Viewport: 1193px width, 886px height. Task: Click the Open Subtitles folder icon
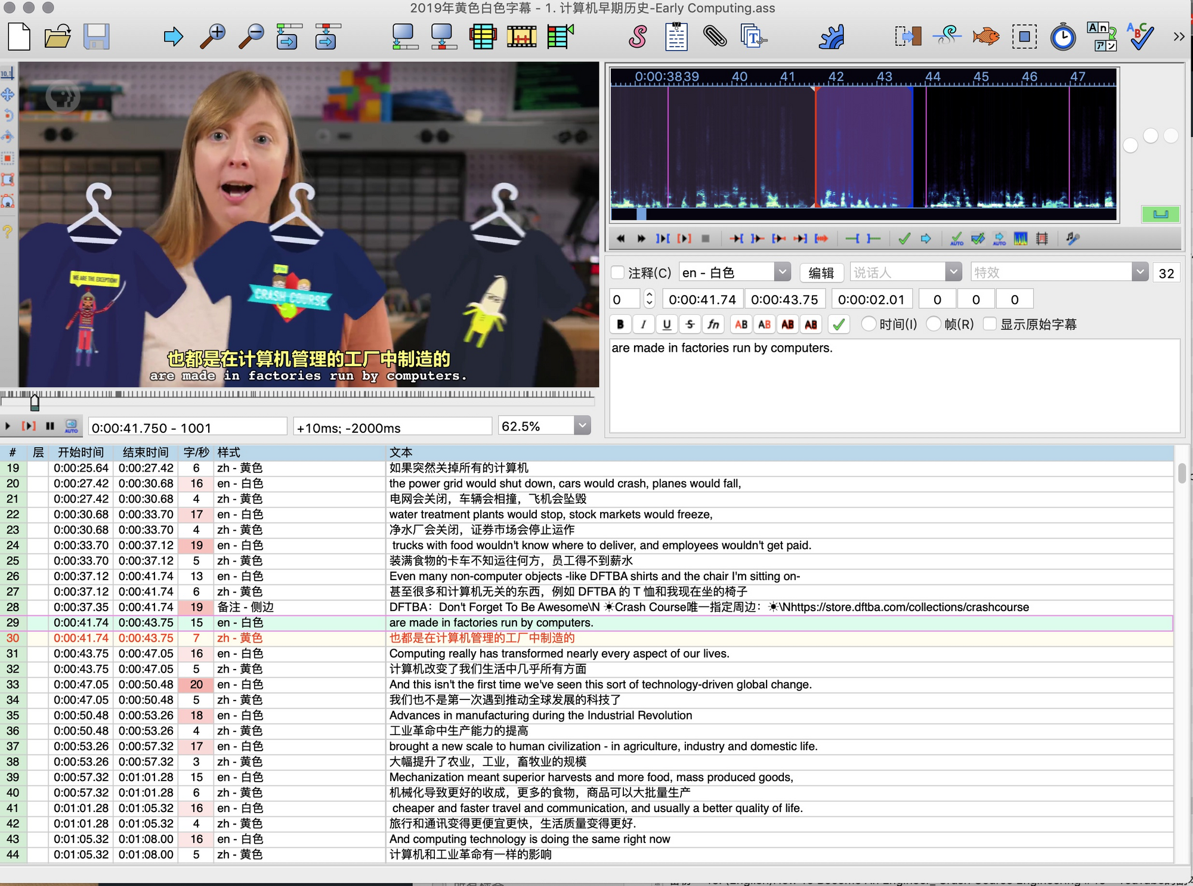coord(58,37)
